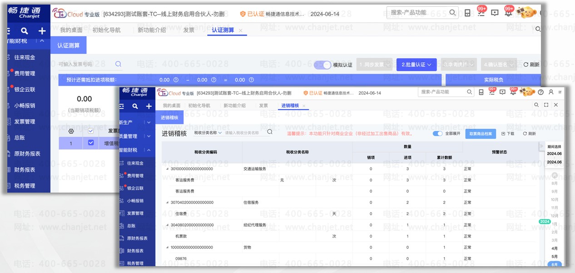Screen dimensions: 575x273
Task: Toggle the 全部展开 switch
Action: click(437, 134)
